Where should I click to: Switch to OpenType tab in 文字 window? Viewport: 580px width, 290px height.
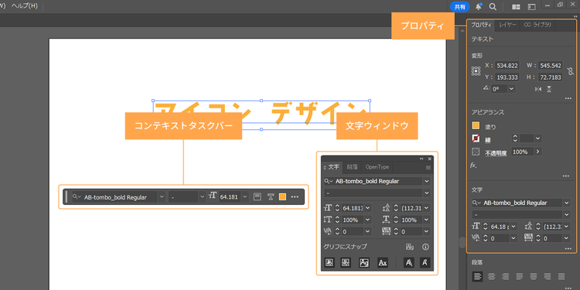coord(377,167)
